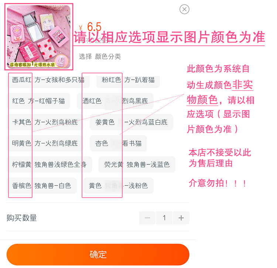Click the 选择 颜色分类 label

pos(100,57)
